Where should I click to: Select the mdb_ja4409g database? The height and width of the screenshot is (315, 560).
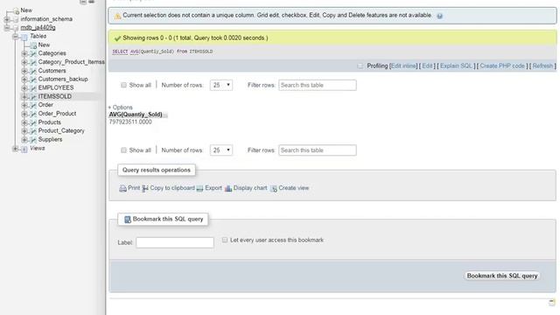38,27
